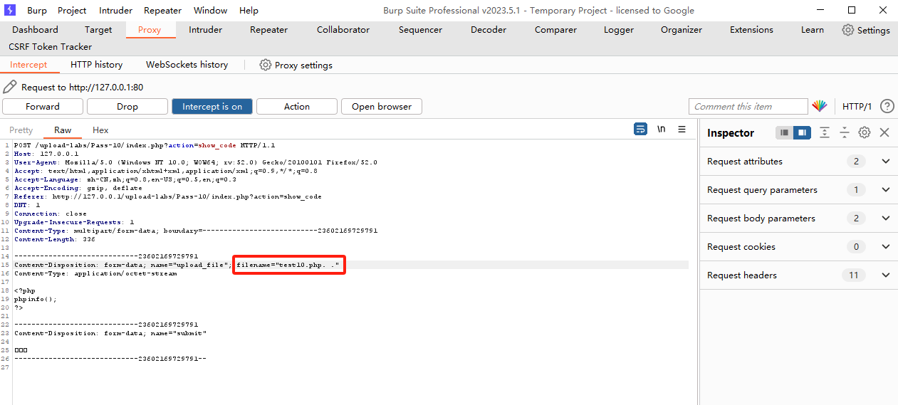Expand Request attributes section

(x=886, y=162)
